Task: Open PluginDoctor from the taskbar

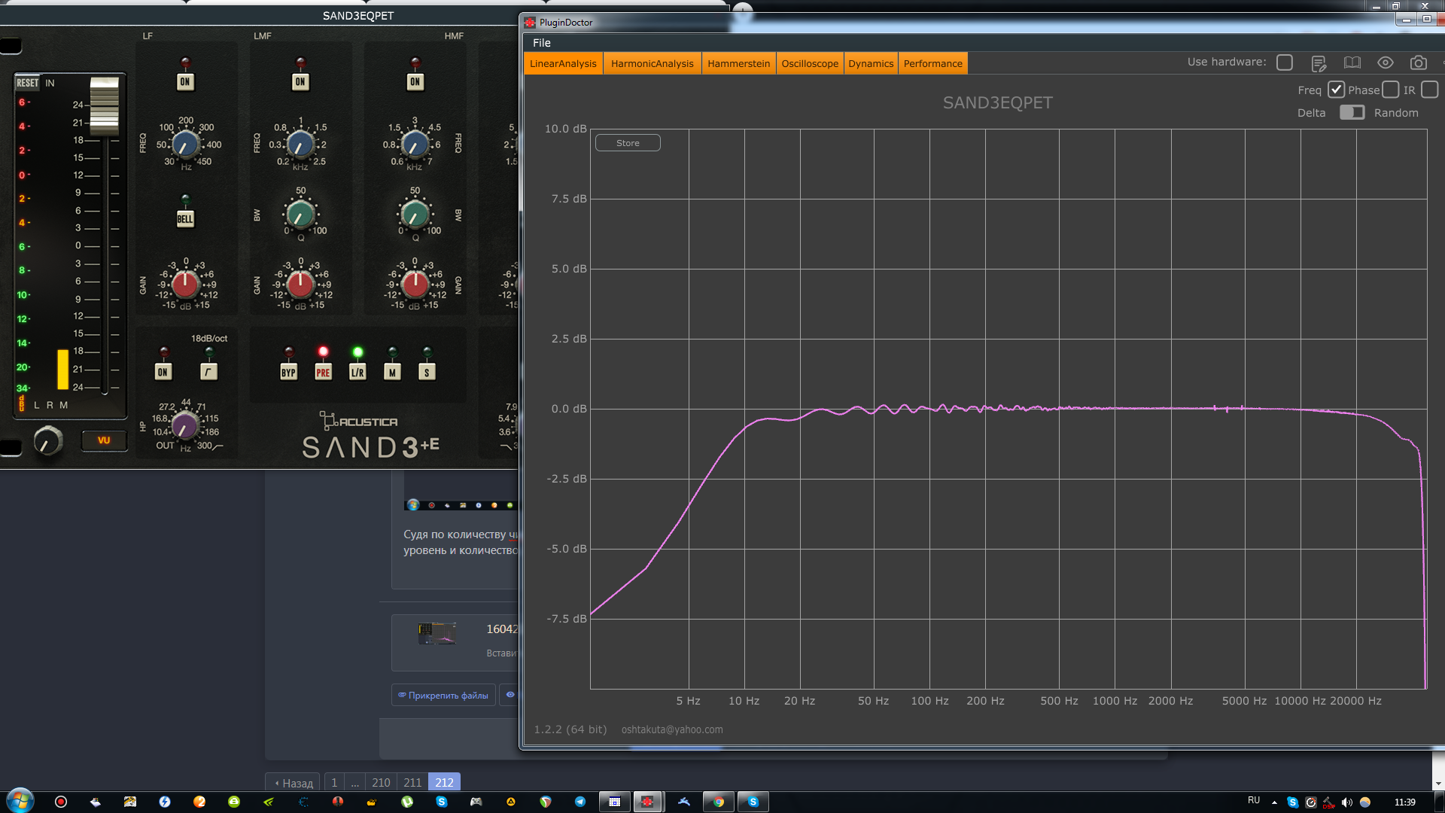Action: (647, 802)
